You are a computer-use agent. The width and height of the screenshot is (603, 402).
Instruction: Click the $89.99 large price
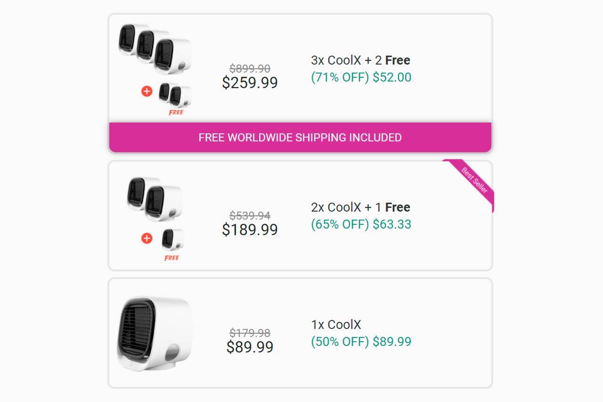click(250, 347)
